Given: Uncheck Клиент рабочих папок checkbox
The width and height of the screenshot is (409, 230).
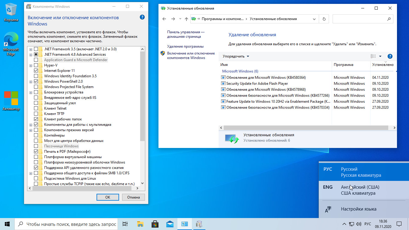Looking at the screenshot, I should (36, 119).
